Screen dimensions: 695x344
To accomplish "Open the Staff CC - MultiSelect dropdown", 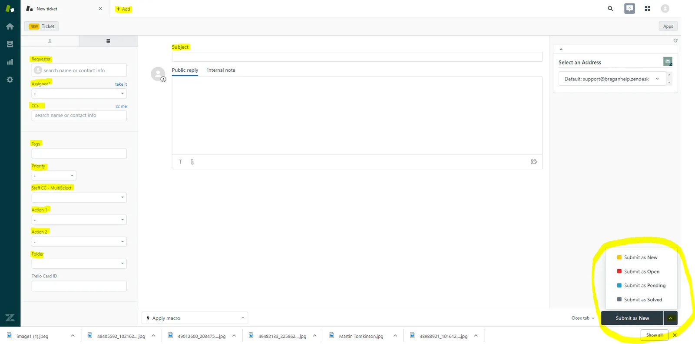I will coord(79,197).
